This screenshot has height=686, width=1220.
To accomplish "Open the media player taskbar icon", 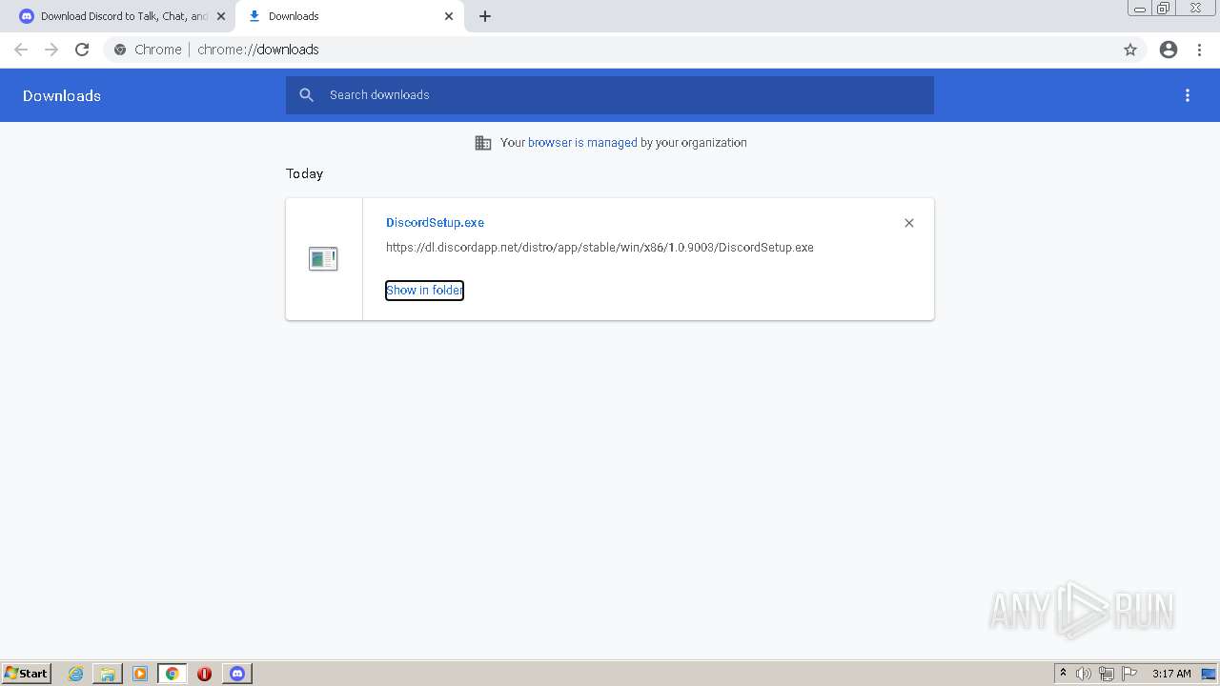I will 140,674.
